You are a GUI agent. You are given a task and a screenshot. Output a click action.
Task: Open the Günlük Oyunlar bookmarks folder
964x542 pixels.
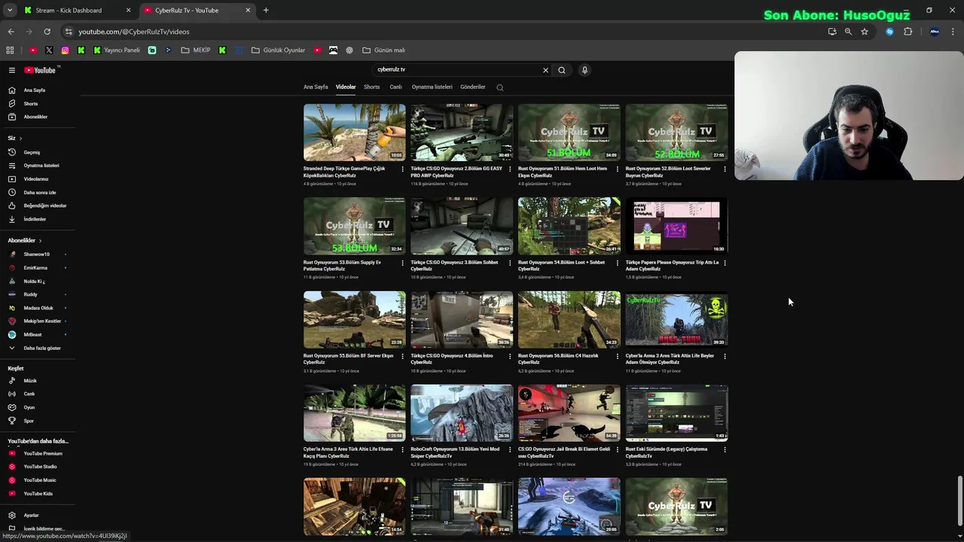coord(278,50)
